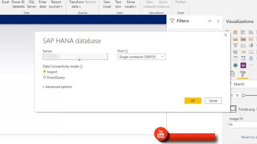
Task: Switch to the Fields pane tab icon
Action: tap(233, 74)
